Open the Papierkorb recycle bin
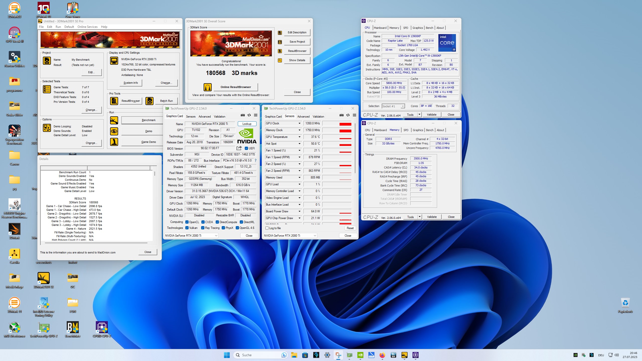 point(625,305)
